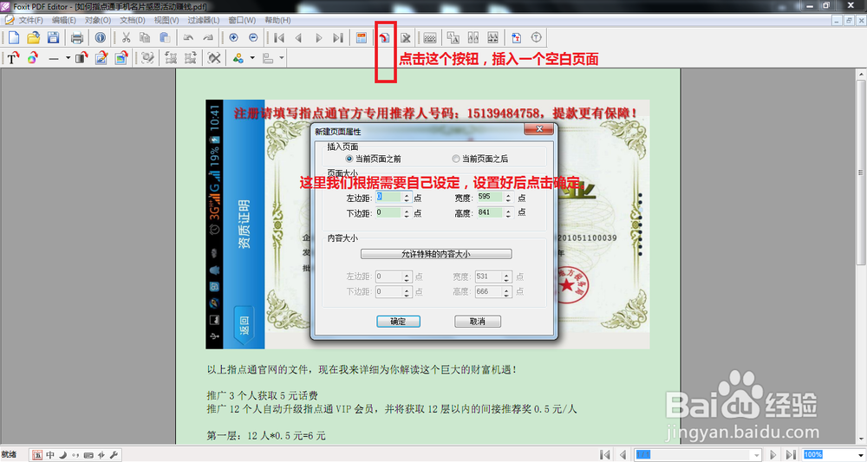This screenshot has height=462, width=867.
Task: Go to first page using the toolbar icon
Action: (279, 37)
